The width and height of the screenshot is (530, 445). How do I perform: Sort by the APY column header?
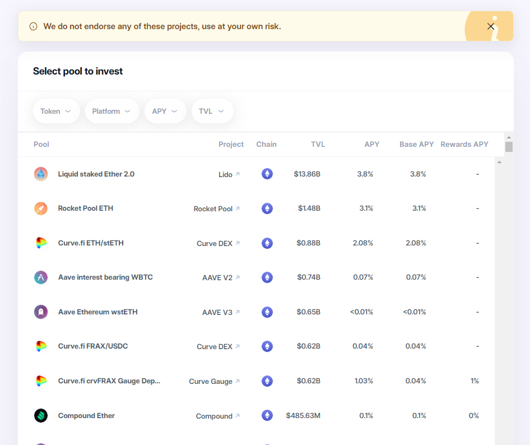point(372,145)
